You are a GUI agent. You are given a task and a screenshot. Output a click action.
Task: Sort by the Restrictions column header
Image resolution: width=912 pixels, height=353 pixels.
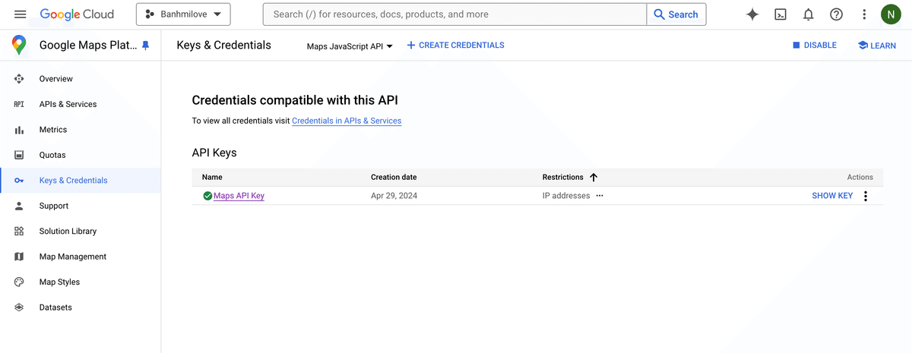pyautogui.click(x=563, y=177)
